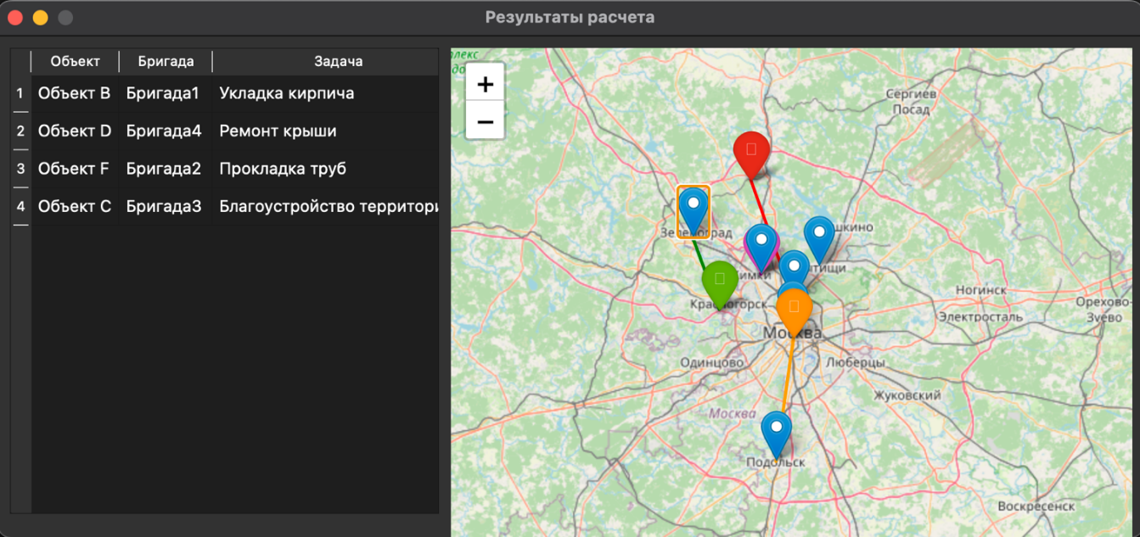This screenshot has width=1140, height=537.
Task: Click the blue marker near Пушкино
Action: [x=819, y=236]
